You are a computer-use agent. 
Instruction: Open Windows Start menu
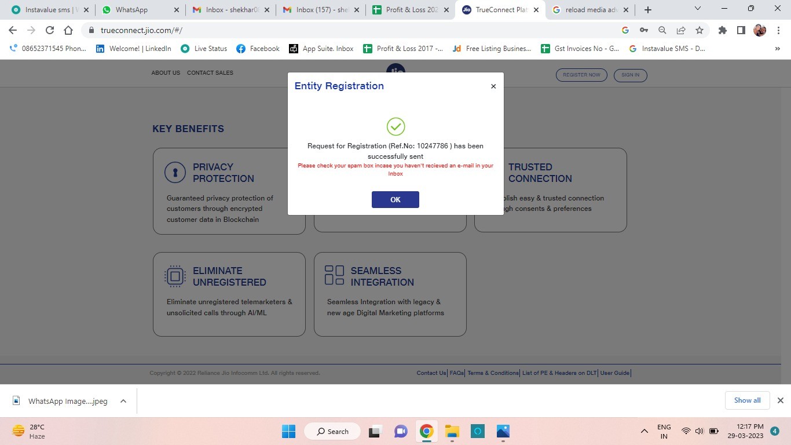point(288,431)
